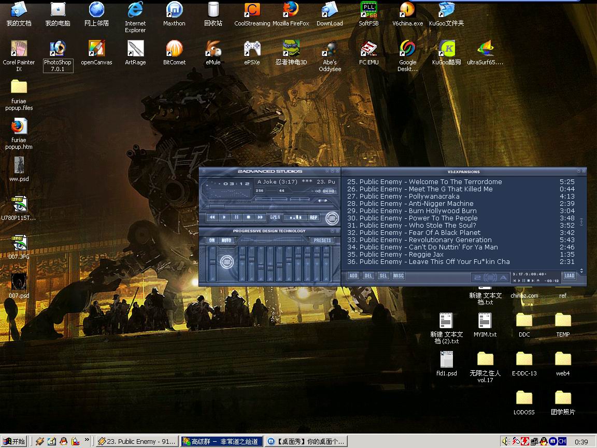Open Abe's Oddysee game shortcut

click(x=330, y=55)
